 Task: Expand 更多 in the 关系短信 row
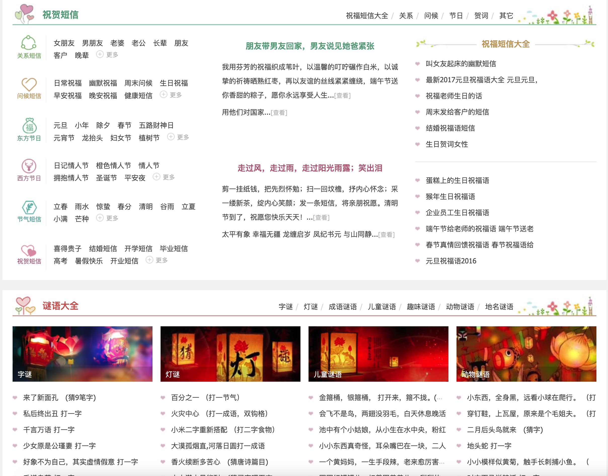click(107, 54)
